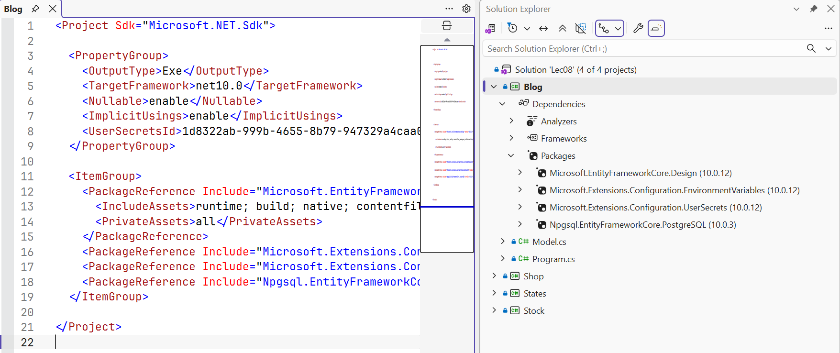Click the editor scroll-up arrow
This screenshot has height=353, width=840.
pos(447,40)
